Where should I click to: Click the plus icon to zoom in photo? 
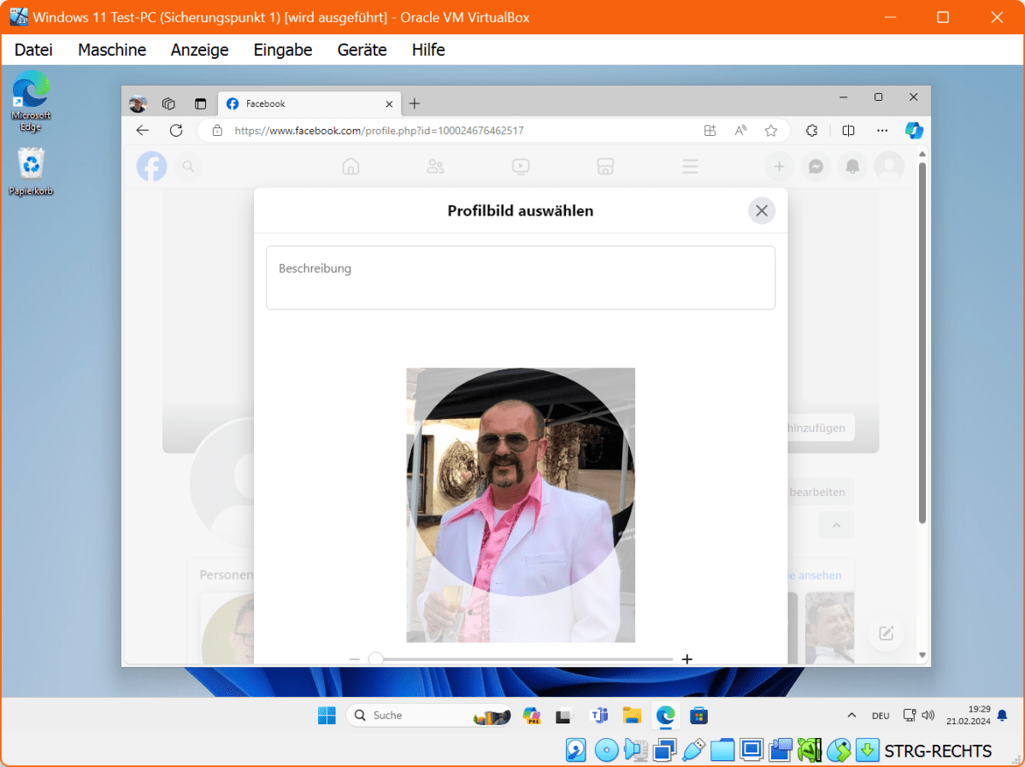[686, 658]
